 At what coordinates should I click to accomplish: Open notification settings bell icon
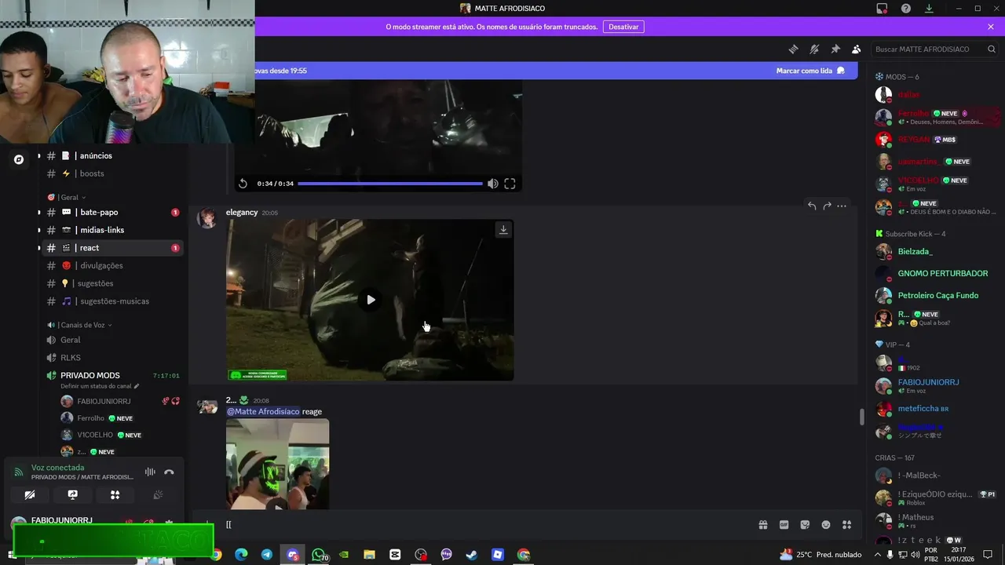814,49
